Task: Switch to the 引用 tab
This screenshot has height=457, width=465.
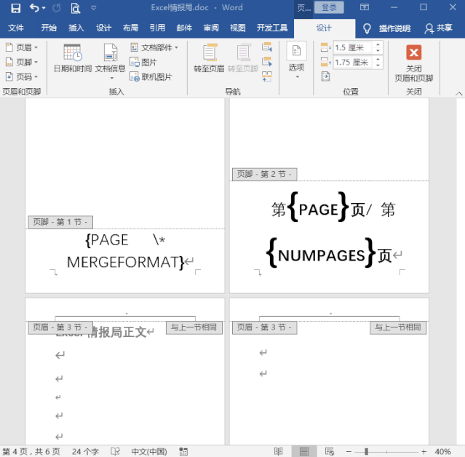Action: pos(157,28)
